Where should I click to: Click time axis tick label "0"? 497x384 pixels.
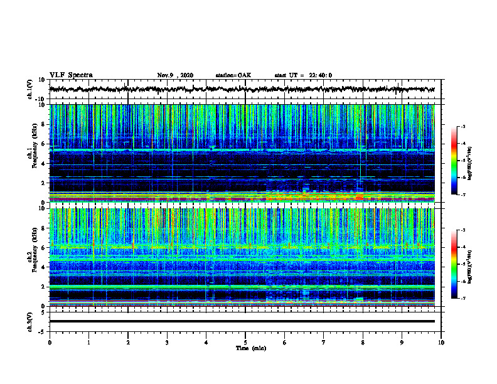tap(50, 343)
